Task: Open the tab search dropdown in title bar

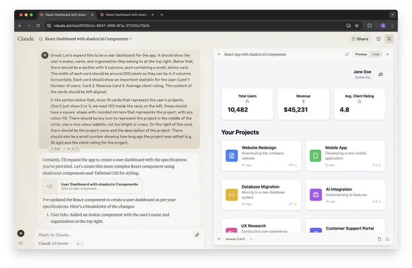Action: (393, 15)
